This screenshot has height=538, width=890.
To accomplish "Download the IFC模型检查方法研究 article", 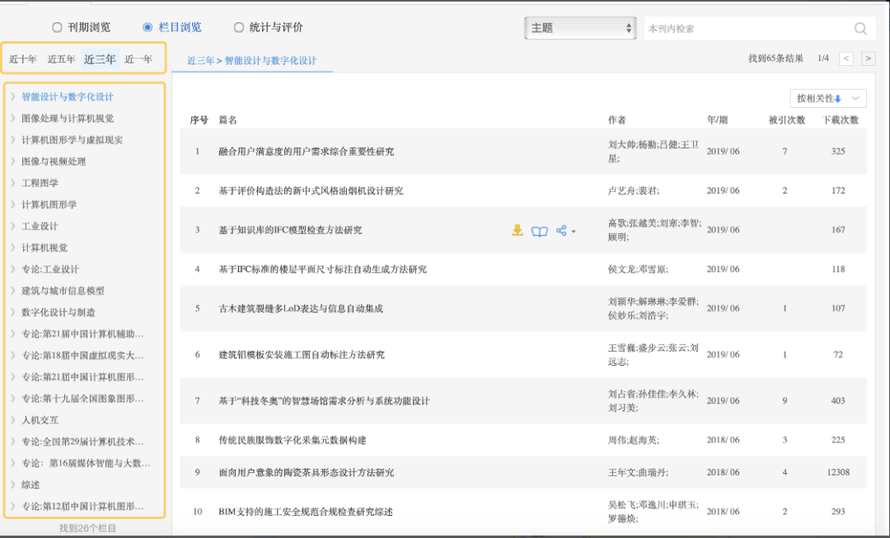I will 517,230.
